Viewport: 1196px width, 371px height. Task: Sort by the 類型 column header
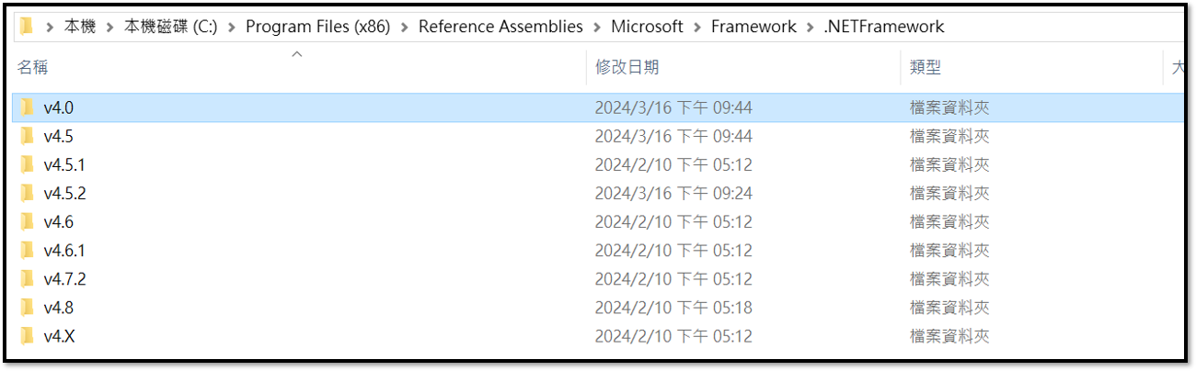(x=925, y=67)
